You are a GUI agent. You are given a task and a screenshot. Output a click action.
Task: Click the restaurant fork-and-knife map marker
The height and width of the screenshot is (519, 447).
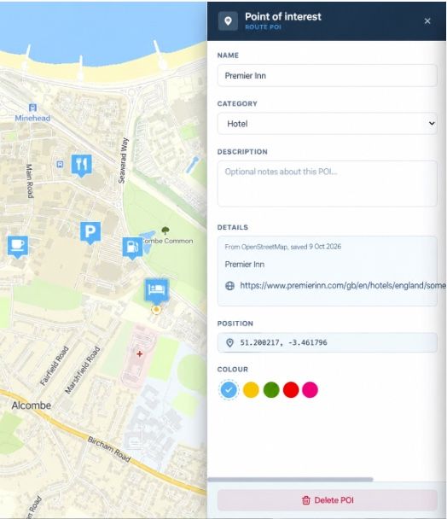81,165
